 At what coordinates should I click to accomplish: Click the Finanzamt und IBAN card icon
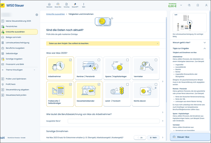pos(3,64)
